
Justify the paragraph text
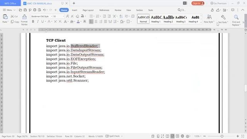coord(105,22)
